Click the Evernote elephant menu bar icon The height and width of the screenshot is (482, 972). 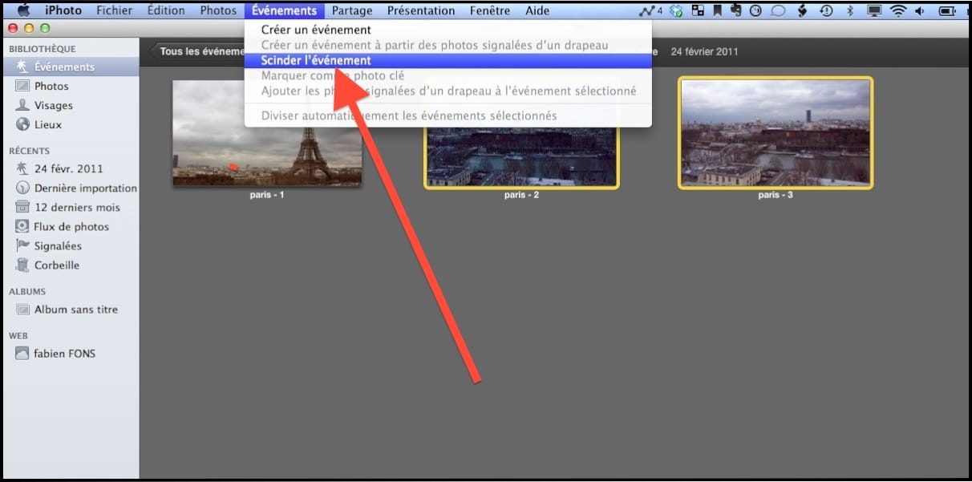(x=735, y=10)
